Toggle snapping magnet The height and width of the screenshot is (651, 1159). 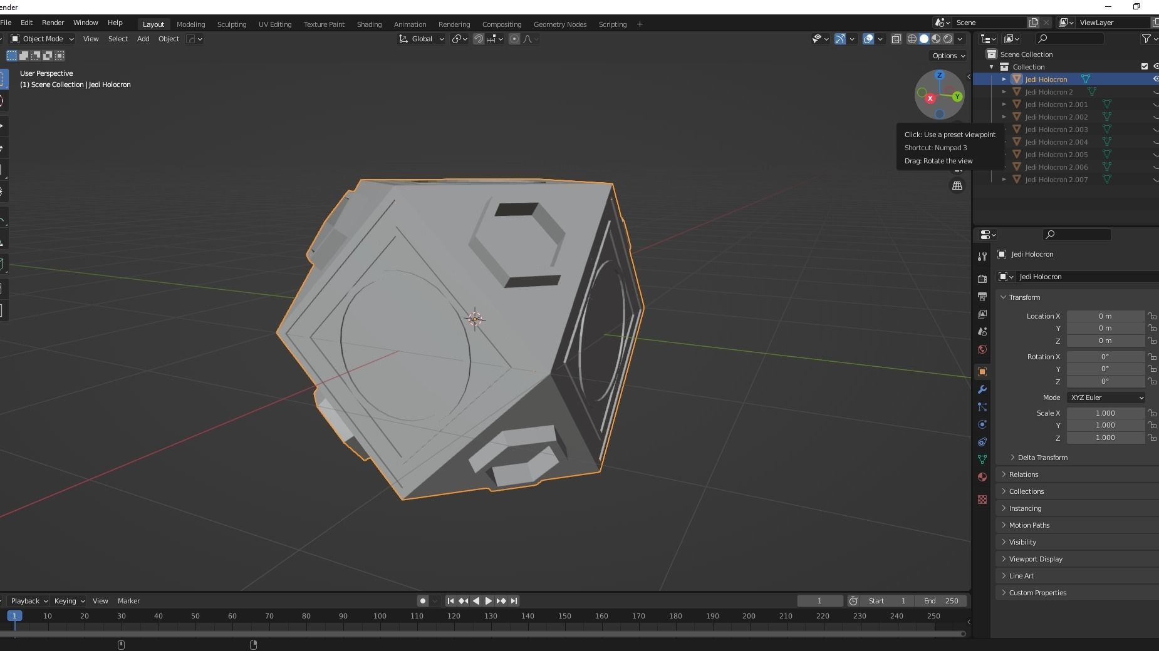(x=479, y=39)
